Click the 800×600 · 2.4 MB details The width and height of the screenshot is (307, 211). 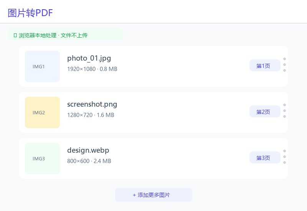coord(89,161)
